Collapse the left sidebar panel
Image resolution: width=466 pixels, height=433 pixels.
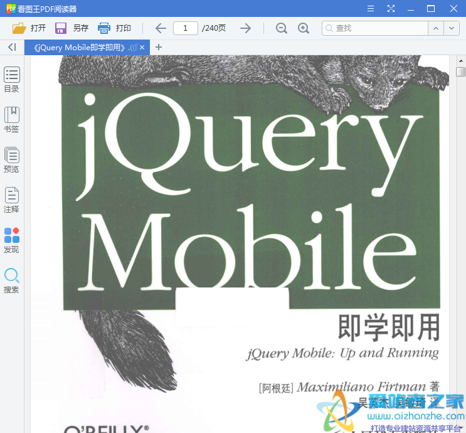12,47
